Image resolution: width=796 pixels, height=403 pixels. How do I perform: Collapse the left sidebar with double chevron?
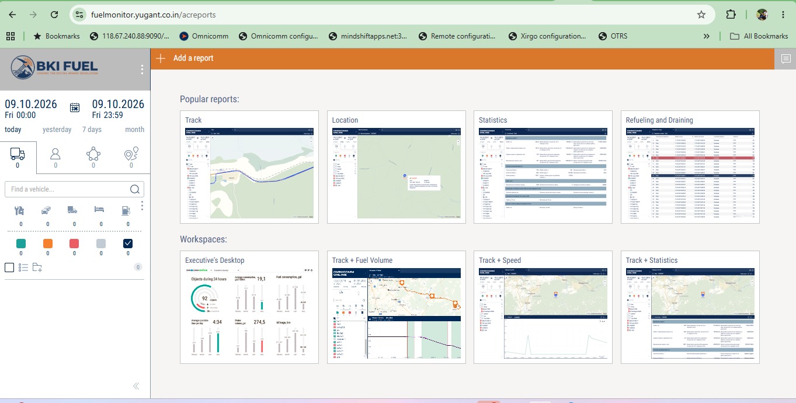point(136,386)
